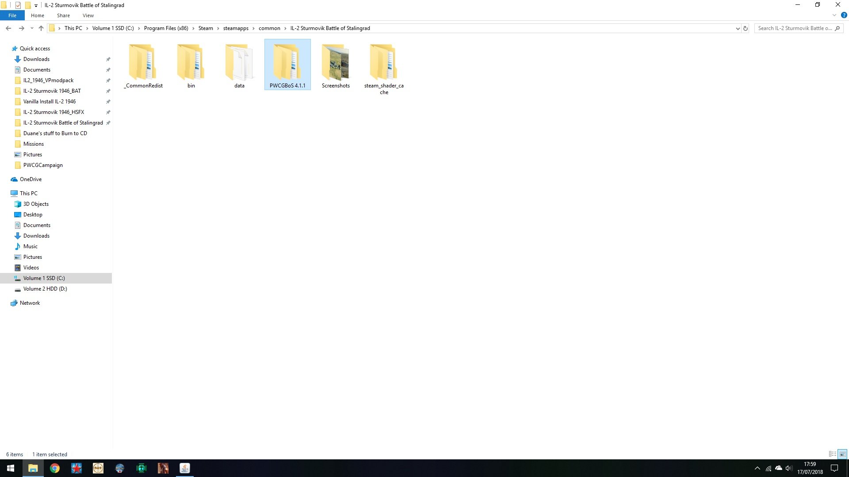Select the steam_shader_cache folder
This screenshot has height=477, width=849.
click(x=384, y=68)
